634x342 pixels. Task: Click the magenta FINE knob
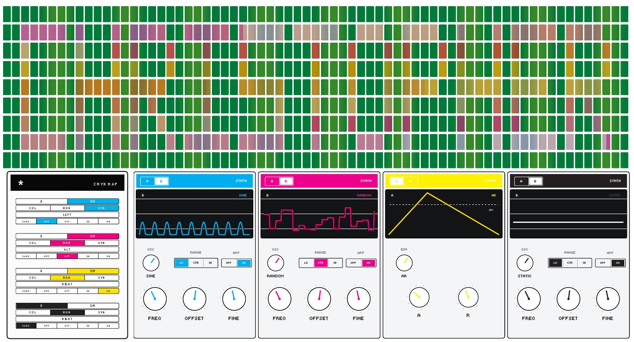[x=359, y=299]
